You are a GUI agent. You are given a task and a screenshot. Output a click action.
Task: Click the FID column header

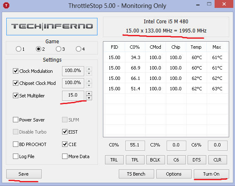(115, 47)
